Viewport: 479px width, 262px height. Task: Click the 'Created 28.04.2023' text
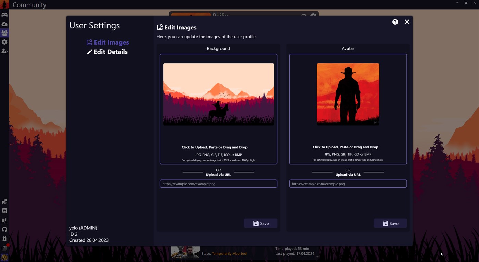point(89,240)
